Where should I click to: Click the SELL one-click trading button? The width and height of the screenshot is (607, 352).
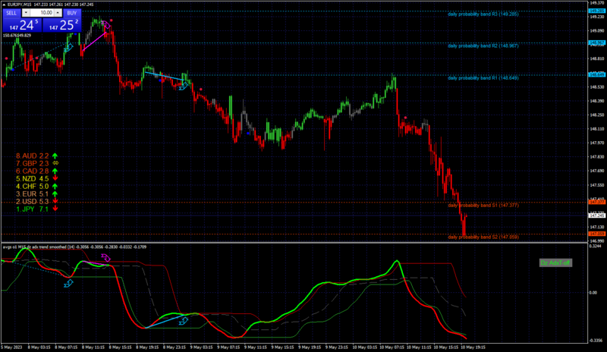[x=11, y=13]
